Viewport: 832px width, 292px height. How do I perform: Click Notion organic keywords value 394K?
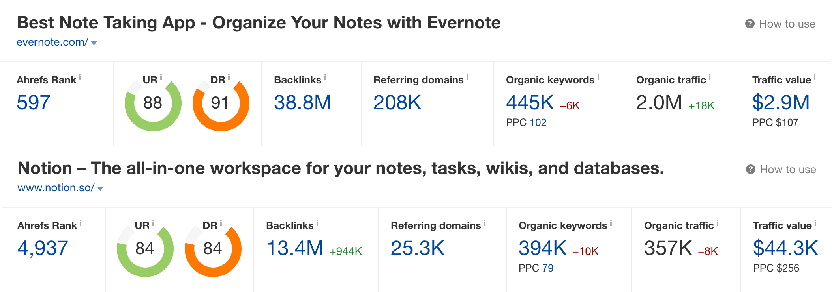543,248
